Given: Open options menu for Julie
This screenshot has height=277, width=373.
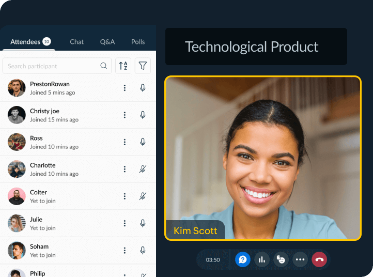Looking at the screenshot, I should tap(125, 223).
